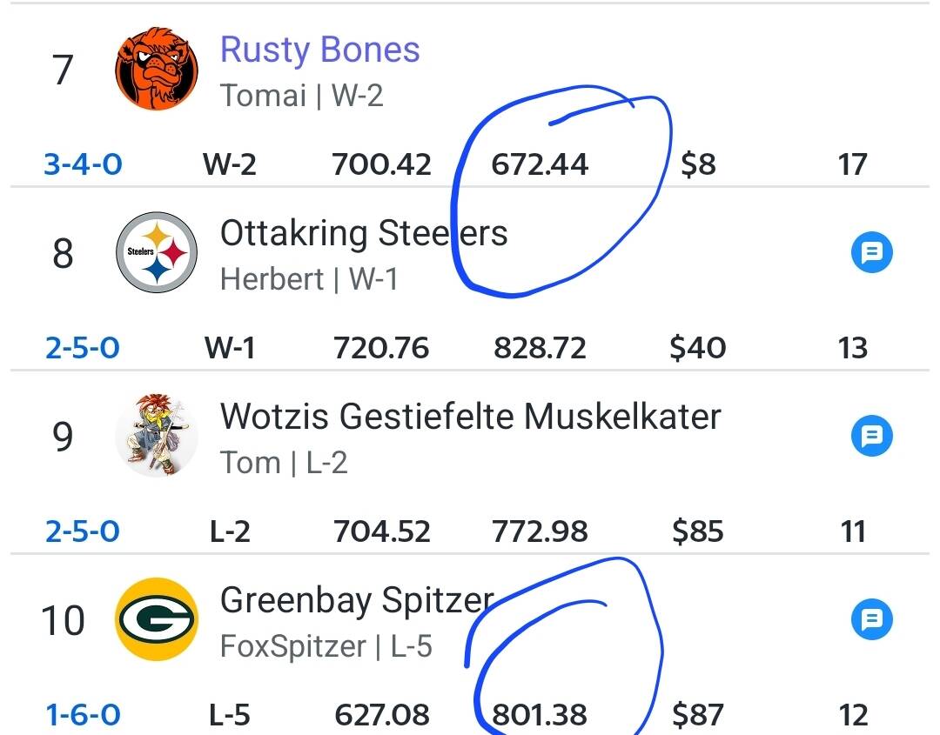
Task: View the 3-4-0 record for Rusty Bones
Action: pyautogui.click(x=83, y=164)
